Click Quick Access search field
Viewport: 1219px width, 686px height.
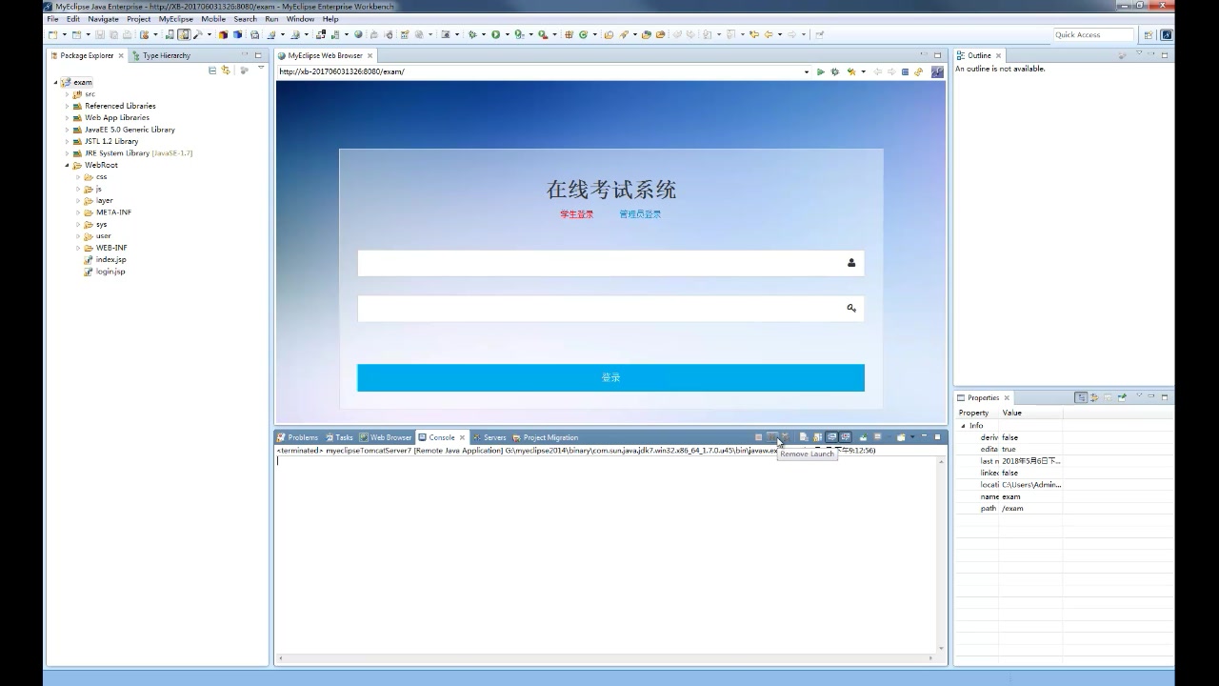click(x=1093, y=35)
